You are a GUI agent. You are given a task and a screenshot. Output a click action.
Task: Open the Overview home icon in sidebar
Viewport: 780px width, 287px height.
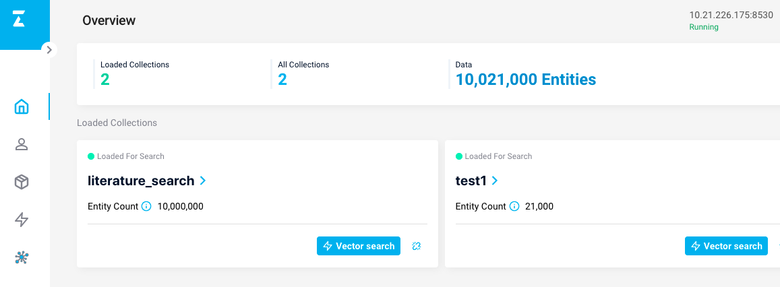coord(22,106)
